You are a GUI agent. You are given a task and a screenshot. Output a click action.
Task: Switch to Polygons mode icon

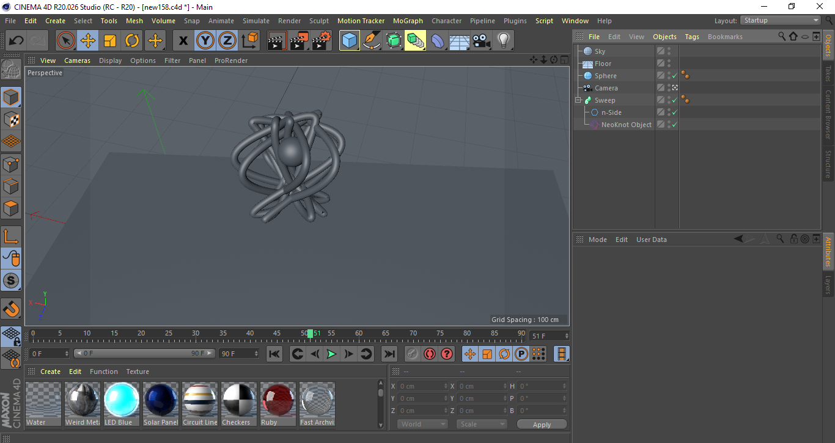pyautogui.click(x=11, y=208)
